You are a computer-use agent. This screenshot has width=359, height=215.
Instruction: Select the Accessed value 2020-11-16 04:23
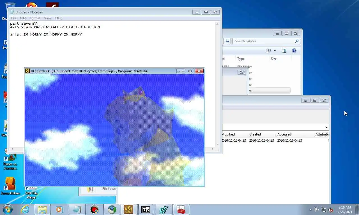click(x=290, y=141)
